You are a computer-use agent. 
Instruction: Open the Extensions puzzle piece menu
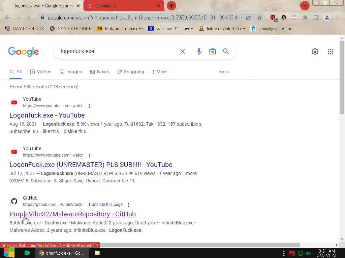coord(305,17)
